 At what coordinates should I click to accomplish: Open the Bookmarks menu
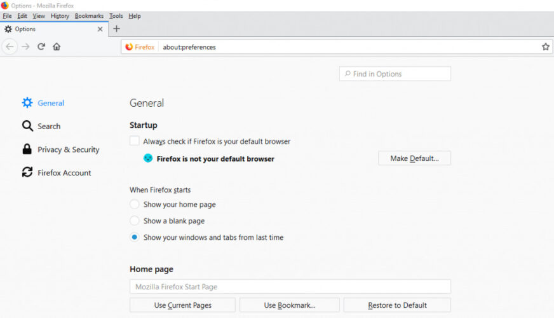(89, 16)
